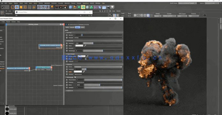Screen dimensions: 222x115
Task: Click the highlighted orange IPR toolbar button
Action: [x=148, y=15]
